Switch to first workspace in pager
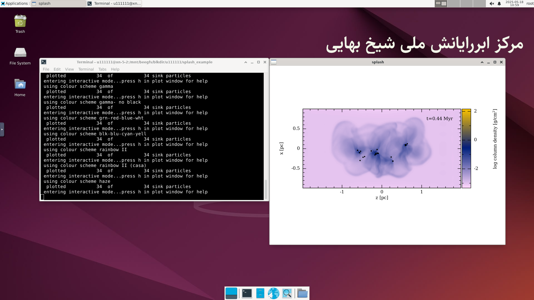534x300 pixels. pos(441,4)
